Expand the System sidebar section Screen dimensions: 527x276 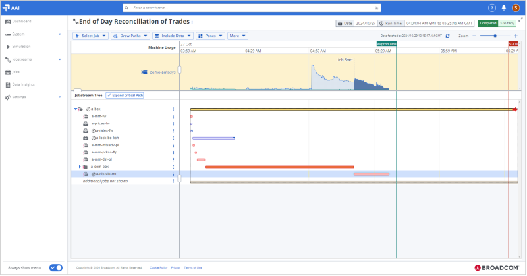[60, 34]
